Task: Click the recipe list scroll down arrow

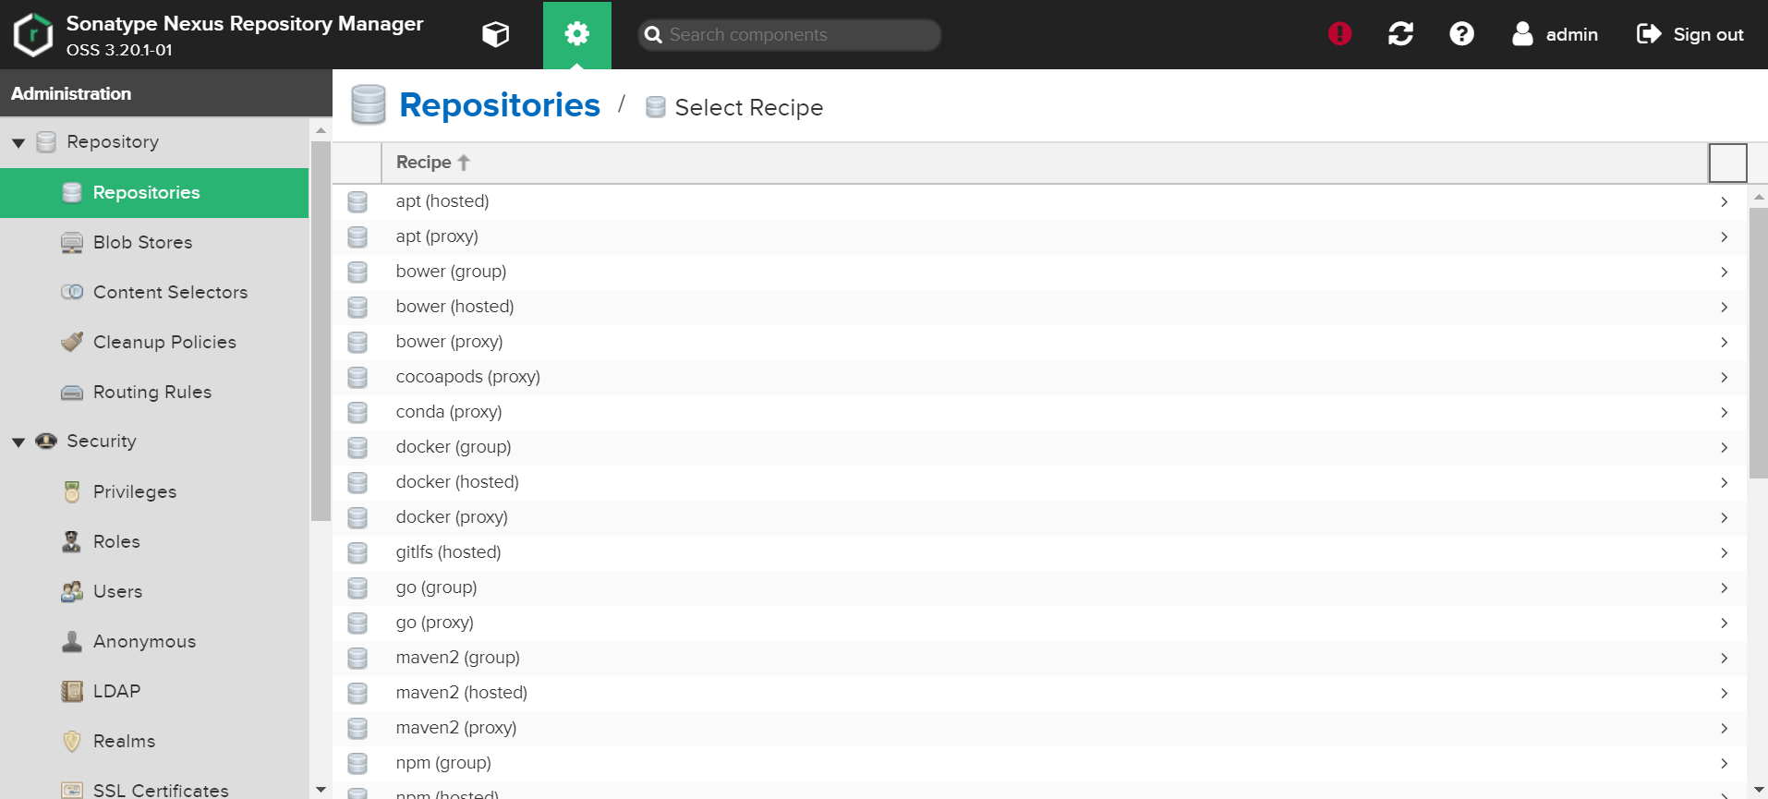Action: 1759,790
